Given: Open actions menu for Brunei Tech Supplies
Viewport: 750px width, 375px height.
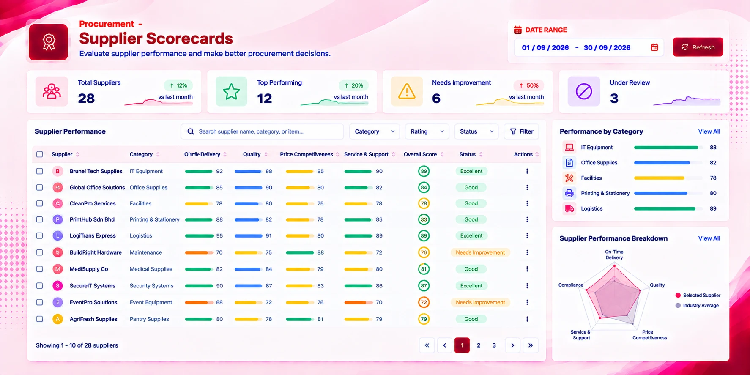Looking at the screenshot, I should tap(527, 171).
